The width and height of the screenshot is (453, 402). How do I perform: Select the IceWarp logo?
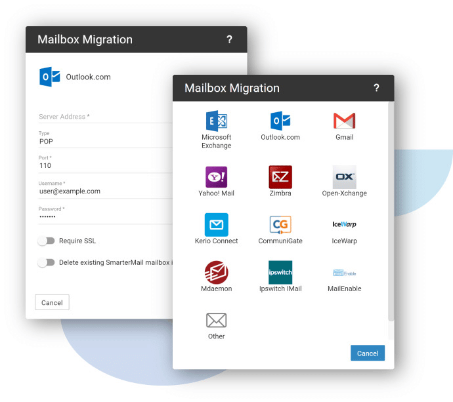pos(344,225)
